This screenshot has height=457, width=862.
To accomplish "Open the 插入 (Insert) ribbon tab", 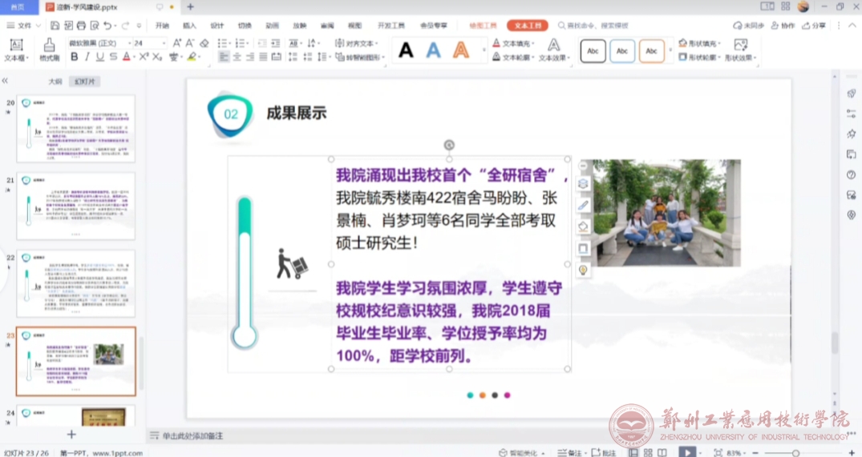I will pos(189,26).
